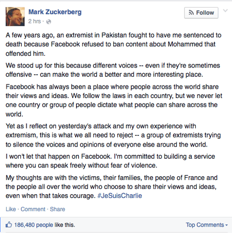Viewport: 232px width, 233px height.
Task: Click the globe public privacy icon
Action: 48,22
